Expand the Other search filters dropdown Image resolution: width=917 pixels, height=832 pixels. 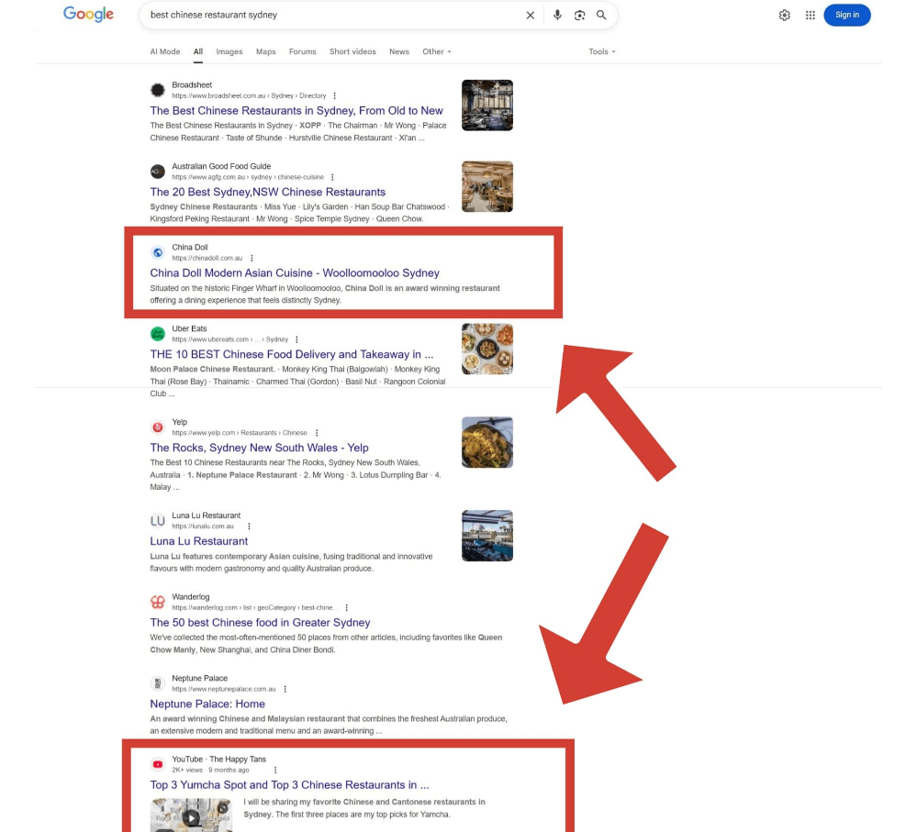(437, 51)
